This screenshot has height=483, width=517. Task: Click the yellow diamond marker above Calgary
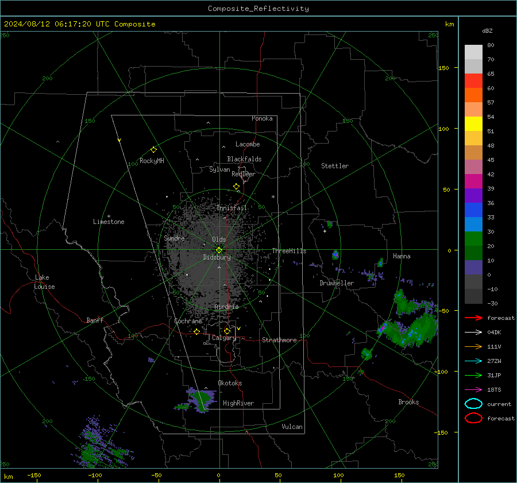coord(227,331)
